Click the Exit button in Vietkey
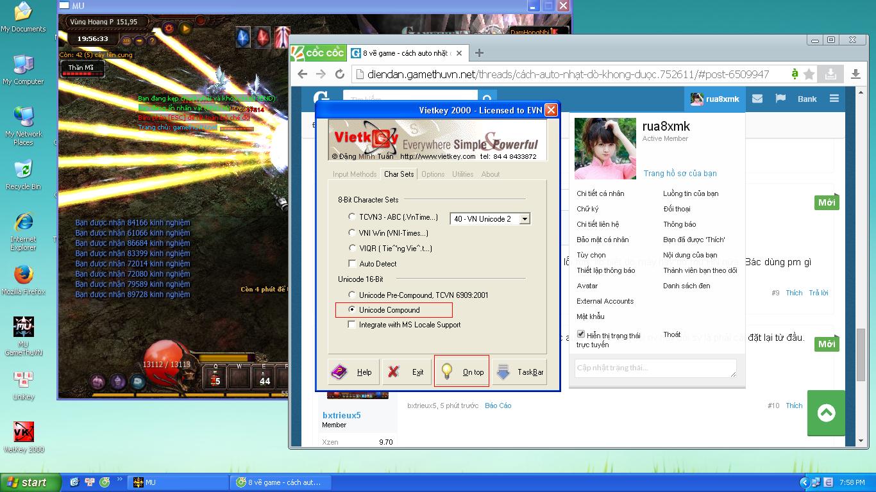Image resolution: width=876 pixels, height=492 pixels. tap(407, 372)
